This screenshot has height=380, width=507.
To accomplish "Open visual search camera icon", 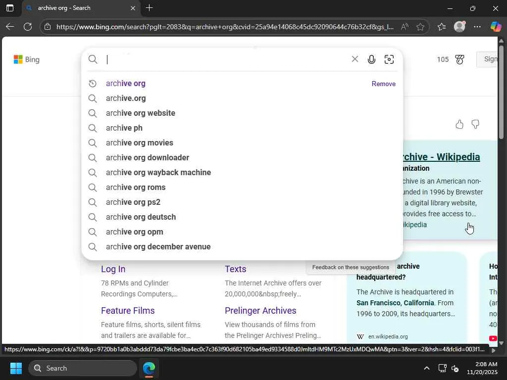I will [x=389, y=59].
